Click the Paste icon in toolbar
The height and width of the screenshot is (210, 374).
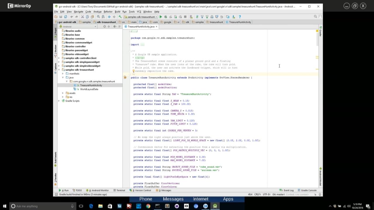(x=92, y=17)
